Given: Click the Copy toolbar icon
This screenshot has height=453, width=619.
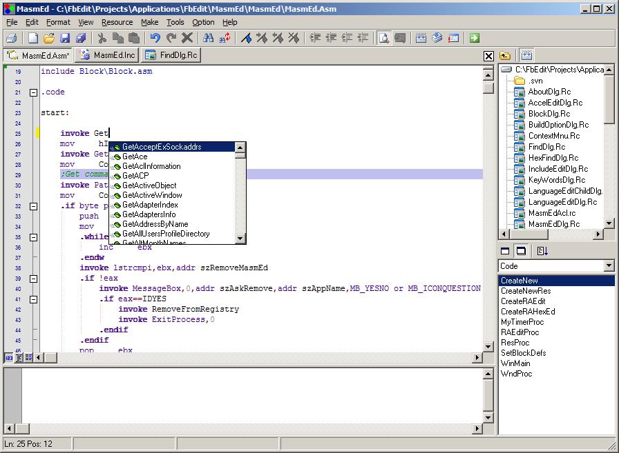Looking at the screenshot, I should click(x=117, y=38).
